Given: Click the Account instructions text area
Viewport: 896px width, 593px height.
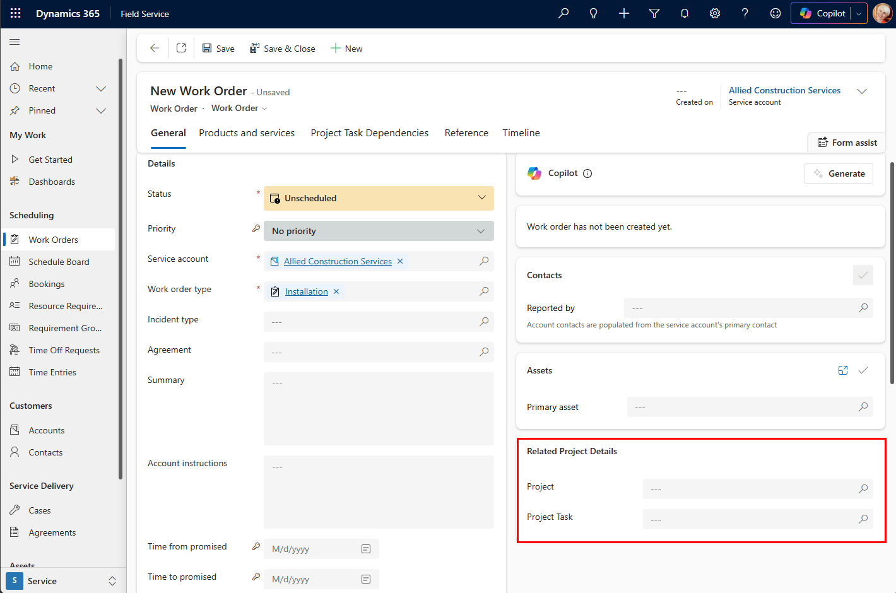Looking at the screenshot, I should 379,492.
